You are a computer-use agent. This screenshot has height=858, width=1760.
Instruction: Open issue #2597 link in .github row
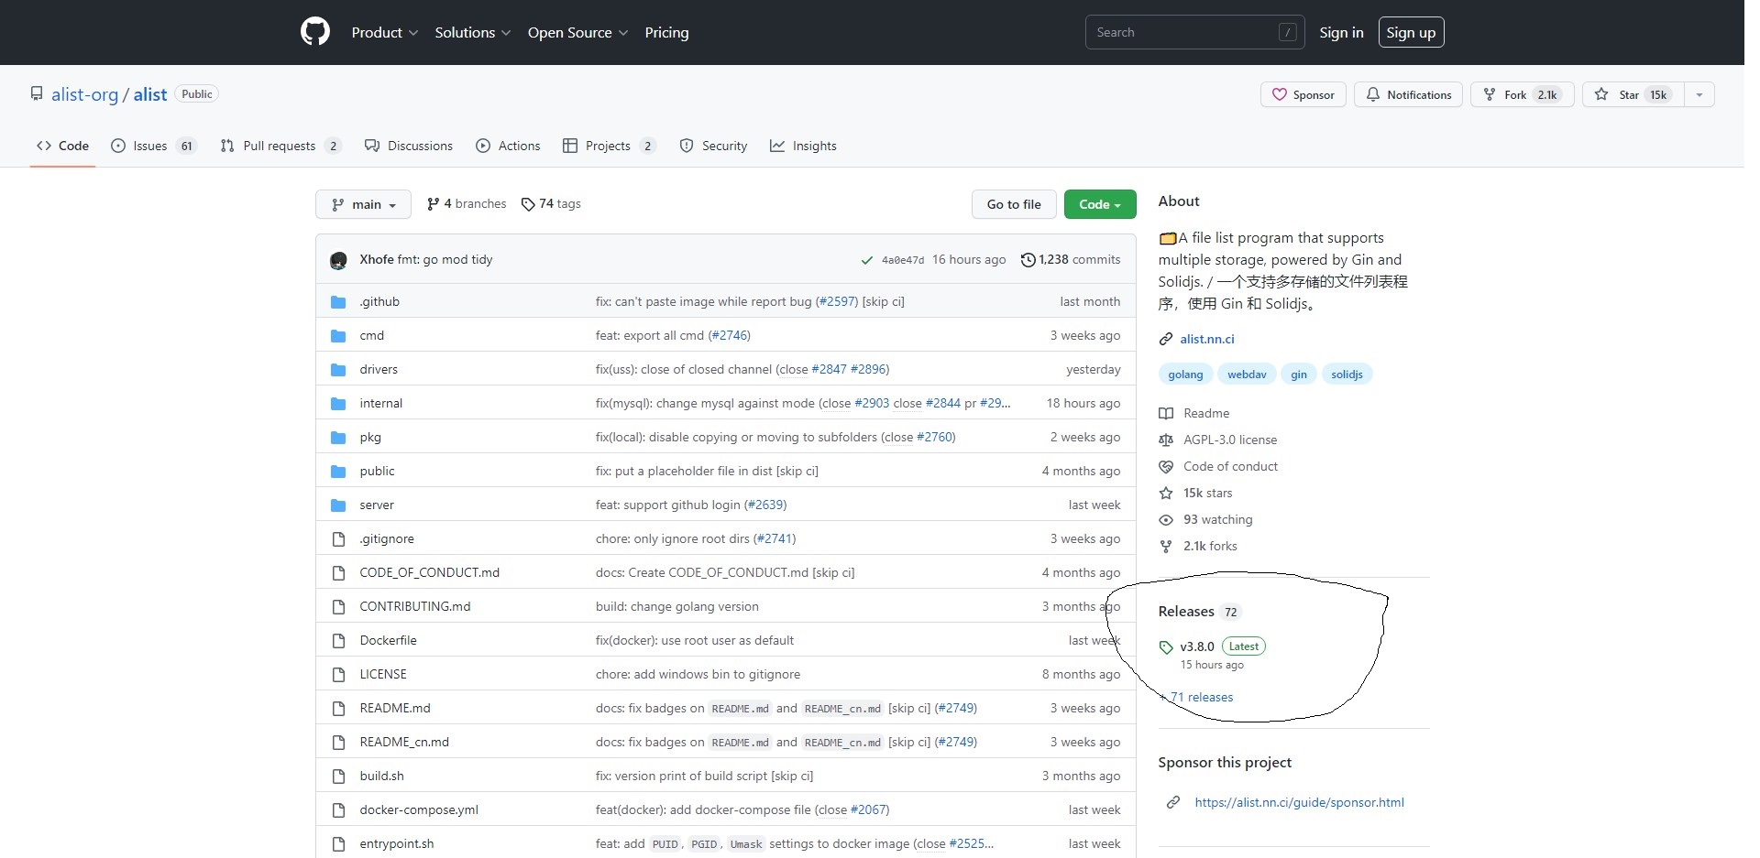[837, 301]
